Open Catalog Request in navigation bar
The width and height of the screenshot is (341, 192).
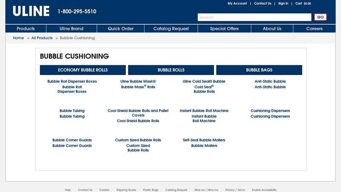(171, 29)
